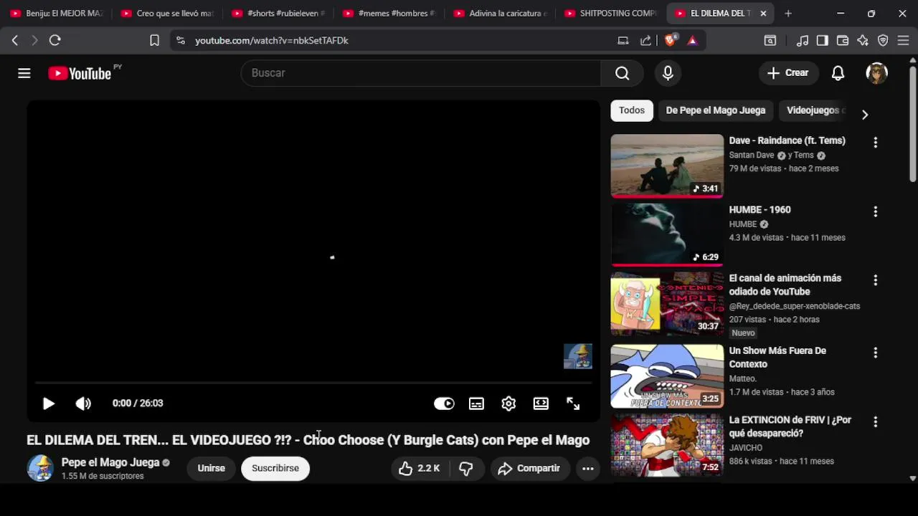Screen dimensions: 918x516
Task: Open options for Dave - Raindance video
Action: click(875, 143)
